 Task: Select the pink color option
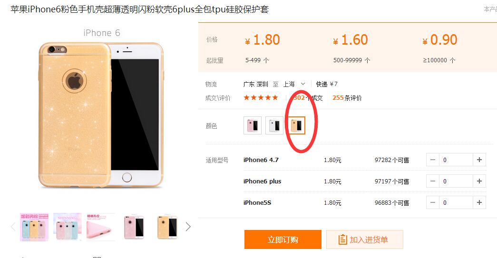coord(252,125)
